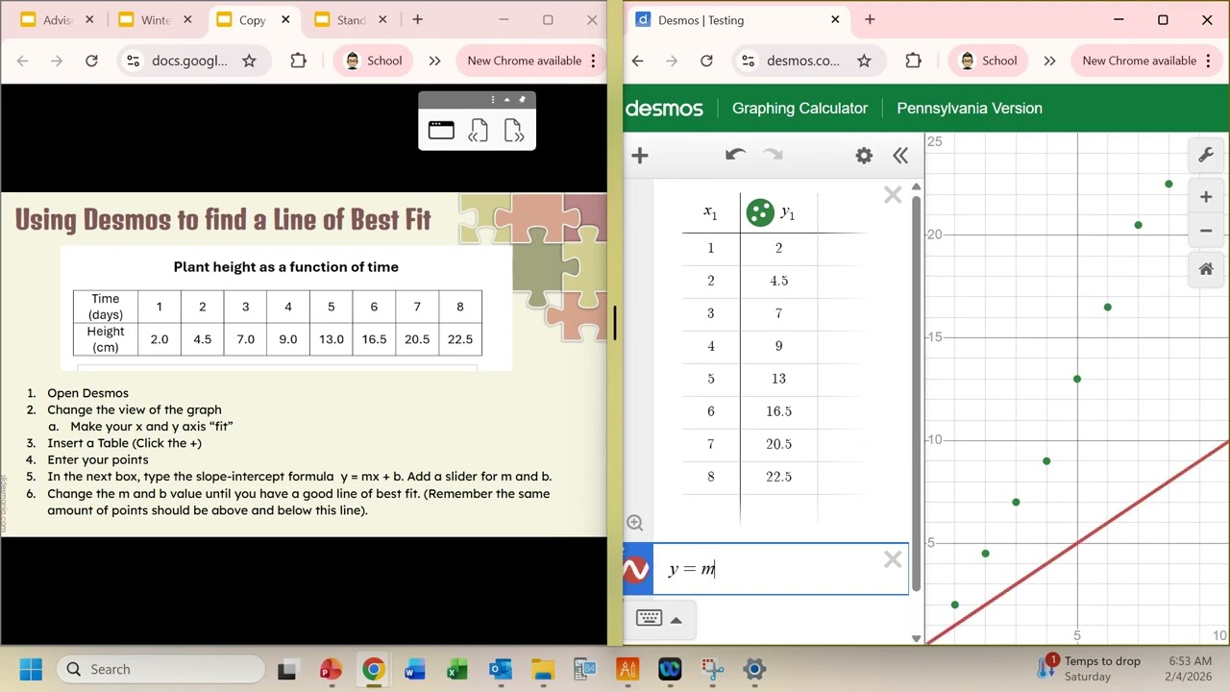Zoom in on the Desmos graph
The image size is (1230, 692).
click(1206, 197)
